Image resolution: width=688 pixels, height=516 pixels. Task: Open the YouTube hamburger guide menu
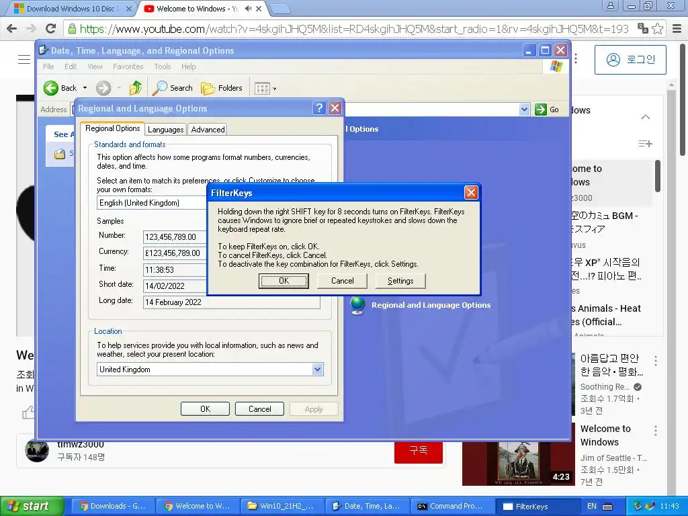(x=24, y=59)
